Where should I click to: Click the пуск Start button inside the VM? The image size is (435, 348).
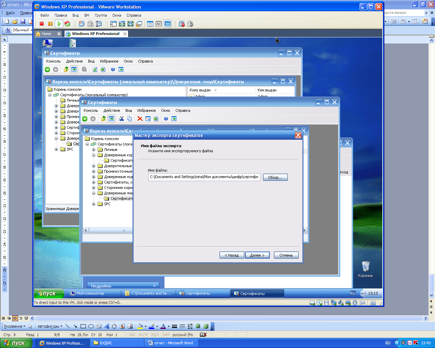pyautogui.click(x=49, y=293)
